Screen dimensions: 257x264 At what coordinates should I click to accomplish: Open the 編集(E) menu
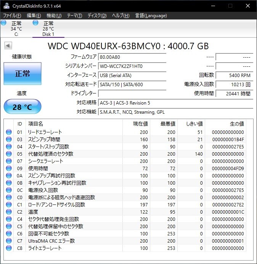coord(34,16)
